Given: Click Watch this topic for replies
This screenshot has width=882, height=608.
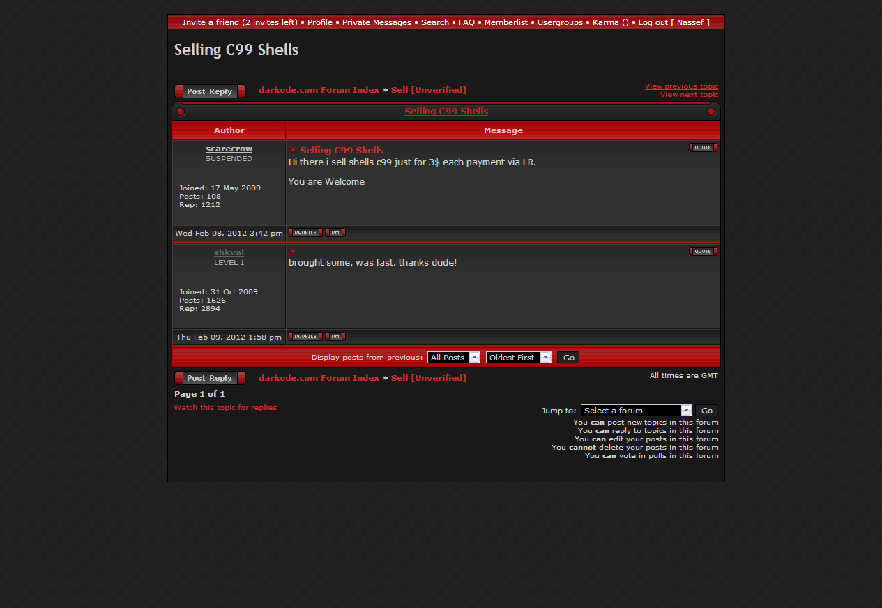Looking at the screenshot, I should (225, 408).
